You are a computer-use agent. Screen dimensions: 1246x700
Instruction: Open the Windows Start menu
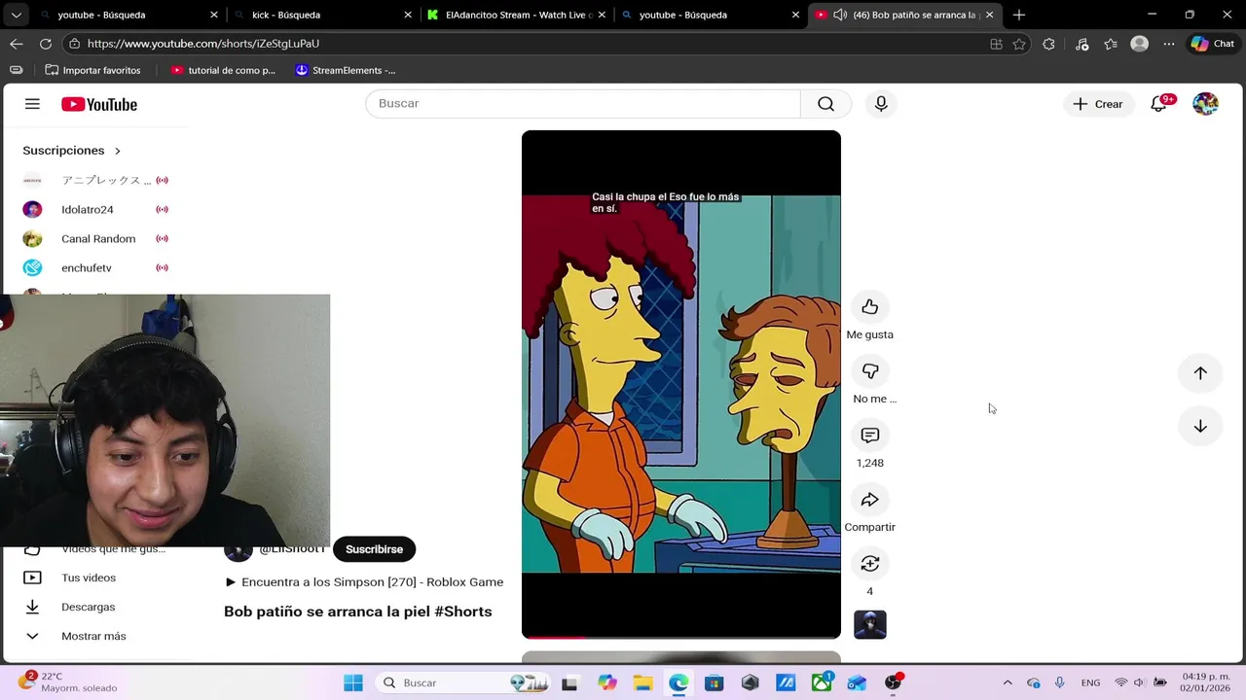(x=353, y=682)
